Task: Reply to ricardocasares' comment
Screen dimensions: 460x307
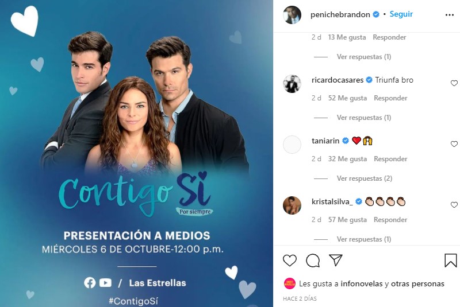Action: 390,98
